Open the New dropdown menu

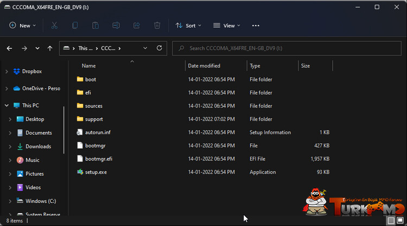coord(22,25)
